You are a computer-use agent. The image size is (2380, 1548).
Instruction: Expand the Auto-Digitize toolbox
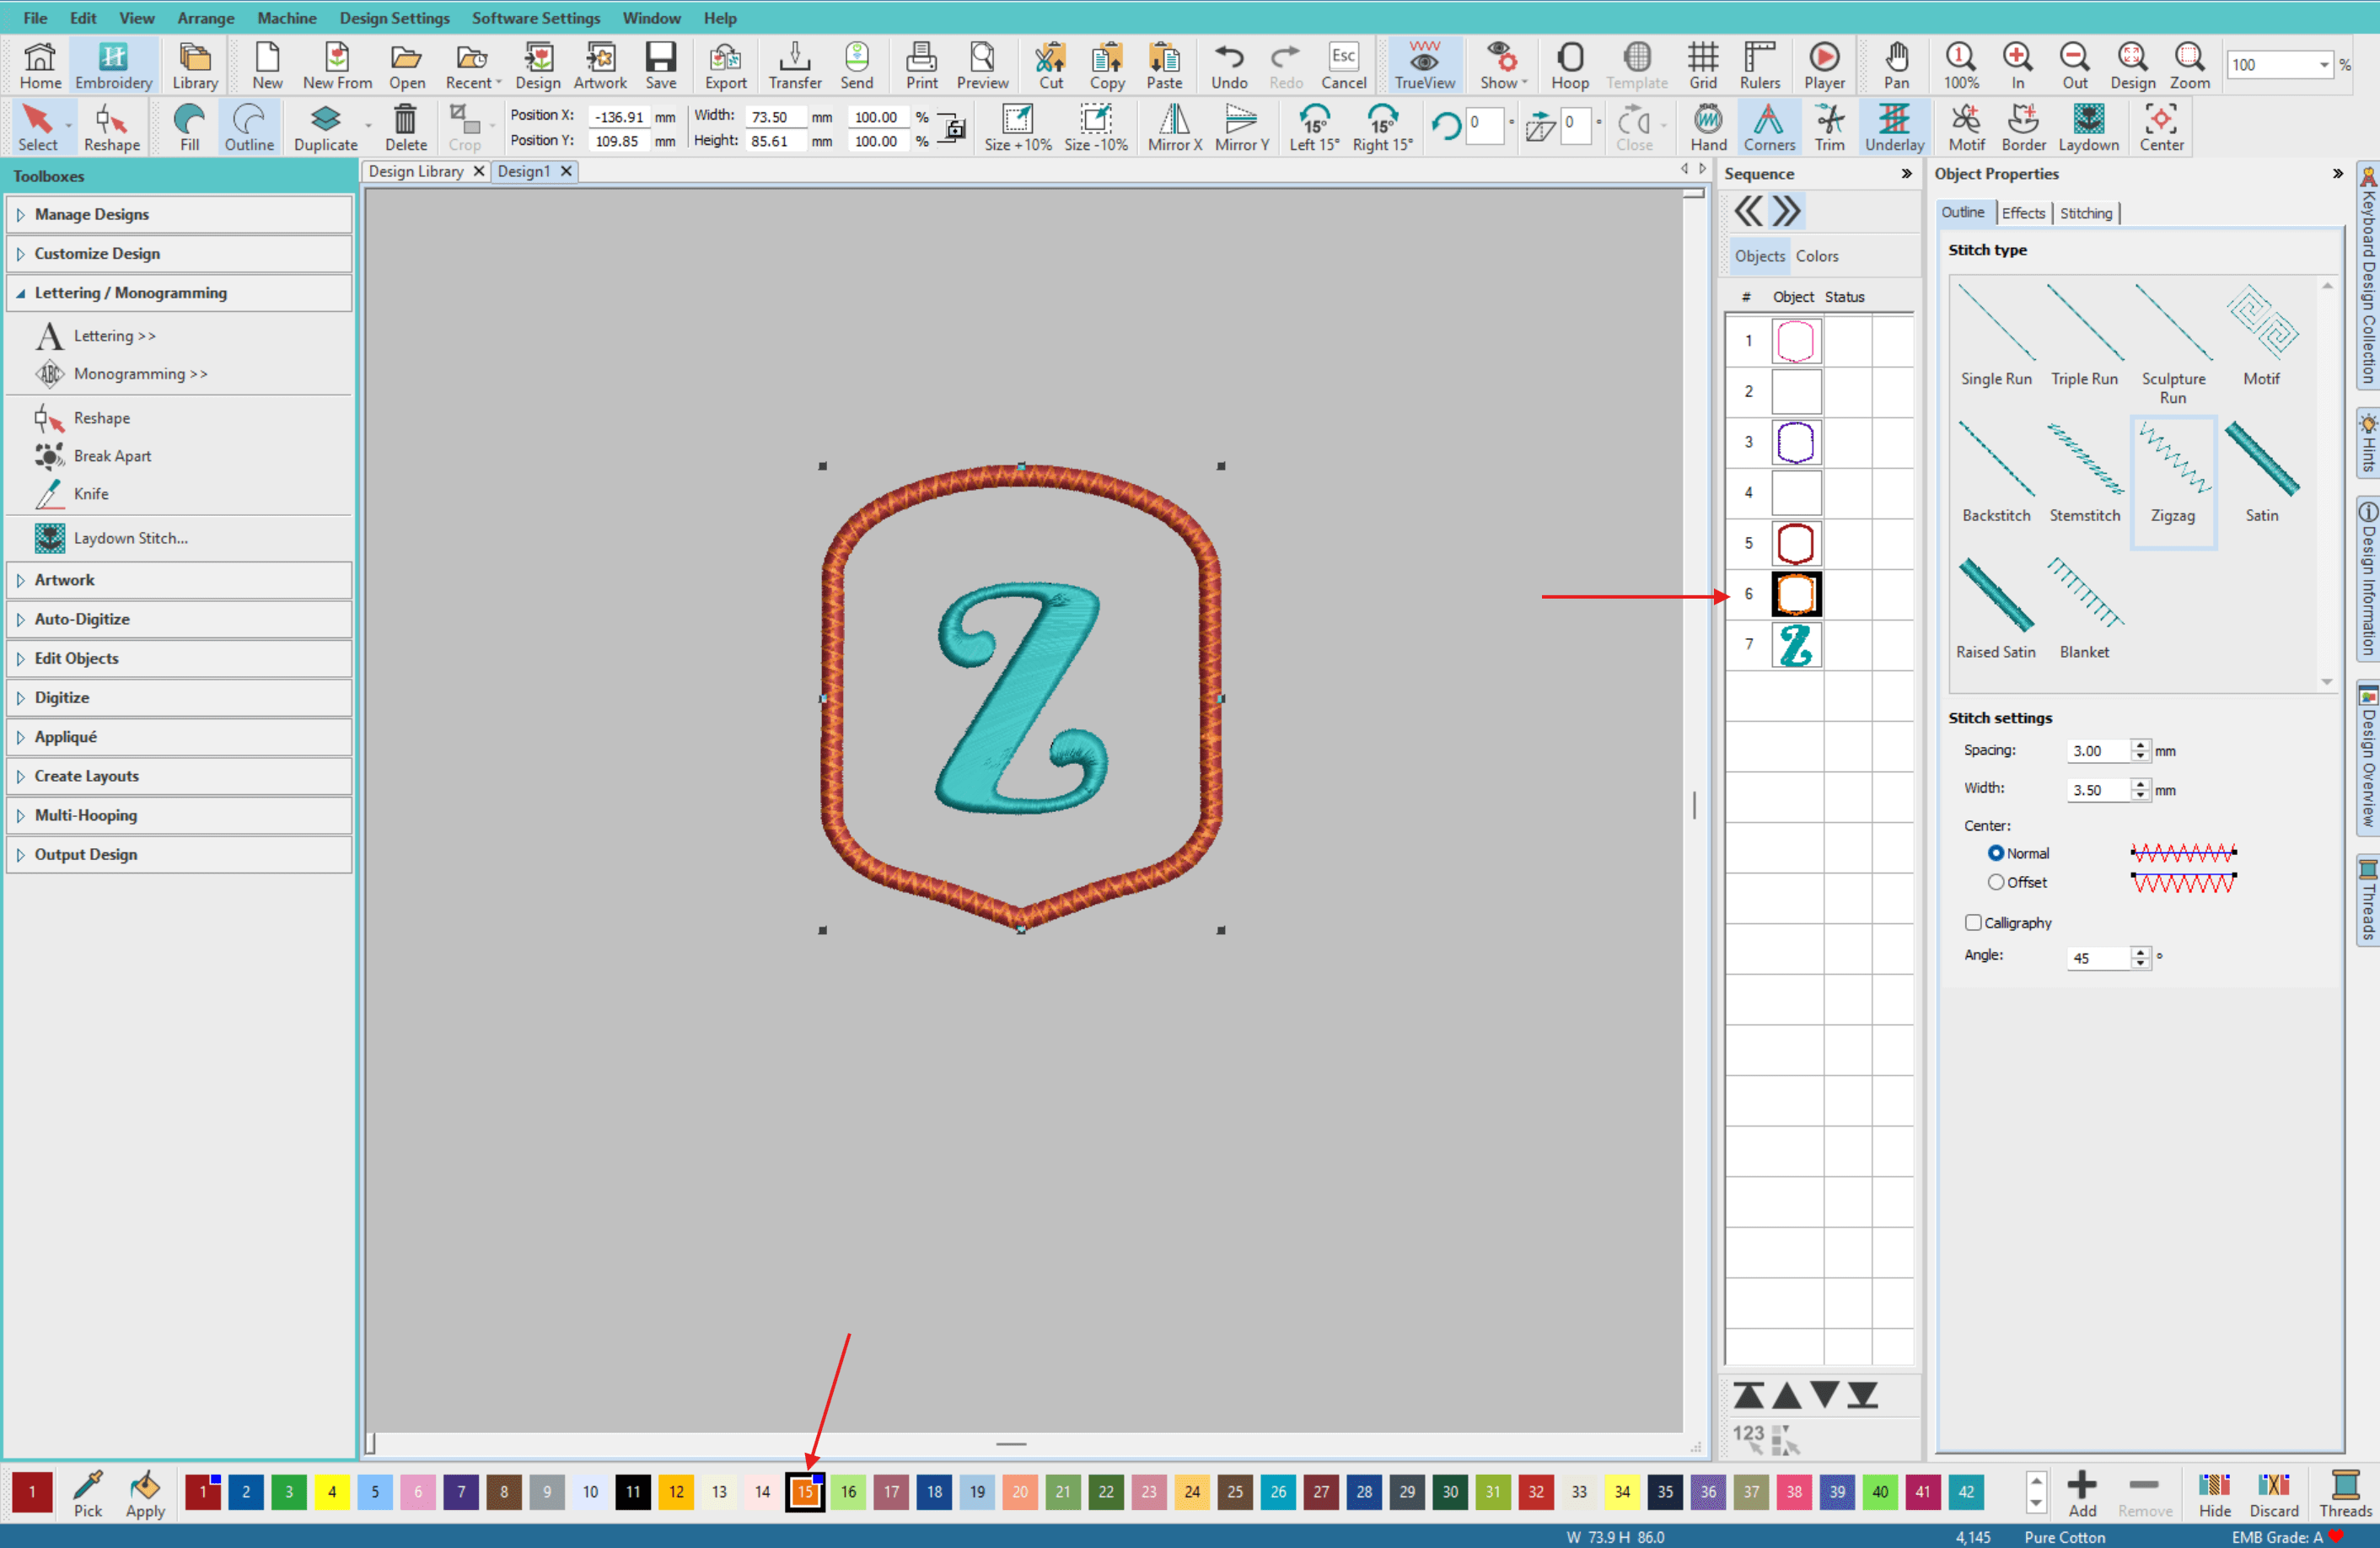click(x=82, y=619)
